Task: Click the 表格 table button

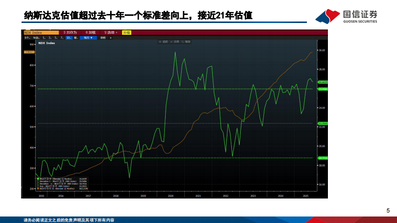Action: (103, 37)
